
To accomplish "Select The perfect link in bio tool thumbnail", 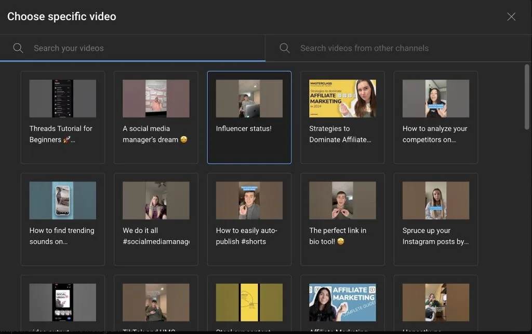I will click(x=343, y=201).
